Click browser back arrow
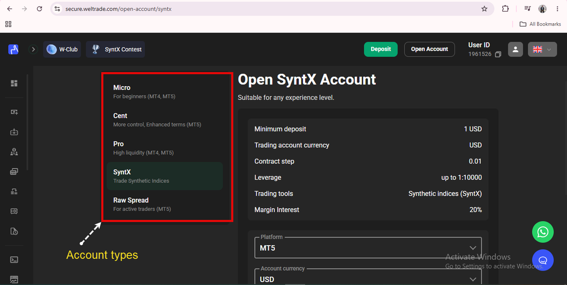The height and width of the screenshot is (285, 567). tap(10, 9)
